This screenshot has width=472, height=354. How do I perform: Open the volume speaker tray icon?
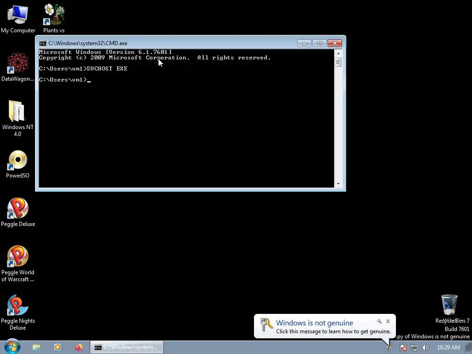425,348
